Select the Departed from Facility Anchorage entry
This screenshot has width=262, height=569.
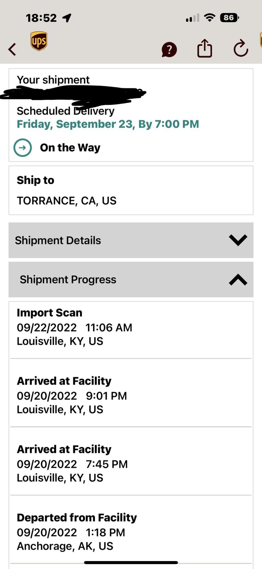[131, 532]
